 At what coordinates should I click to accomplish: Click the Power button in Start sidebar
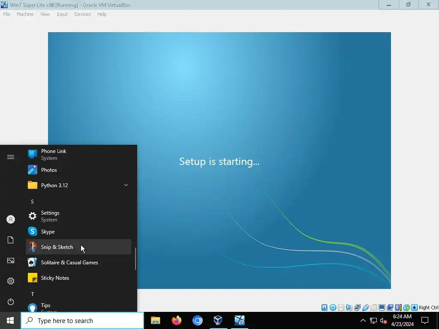click(x=11, y=302)
